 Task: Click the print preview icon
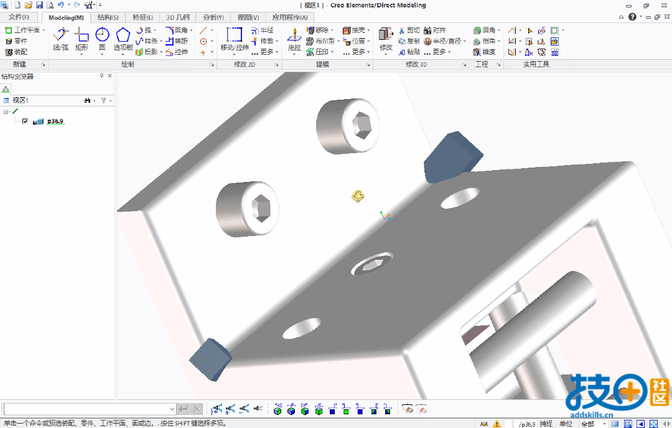click(x=50, y=5)
